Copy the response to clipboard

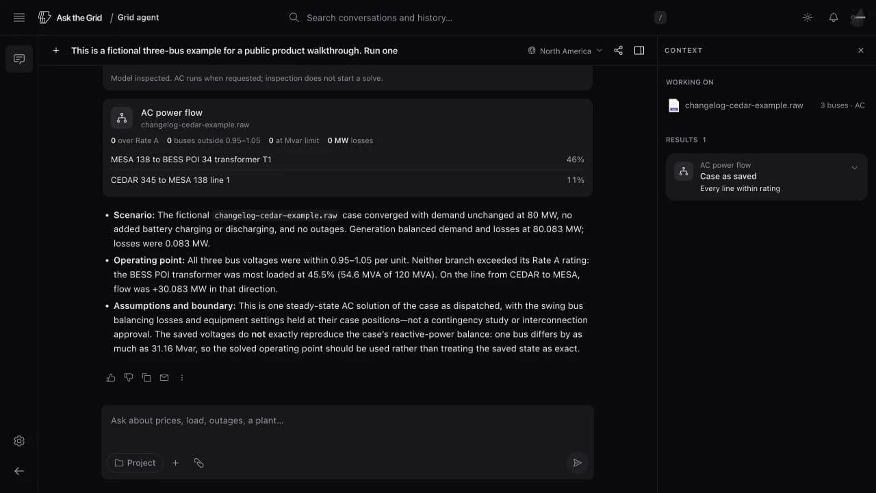146,378
